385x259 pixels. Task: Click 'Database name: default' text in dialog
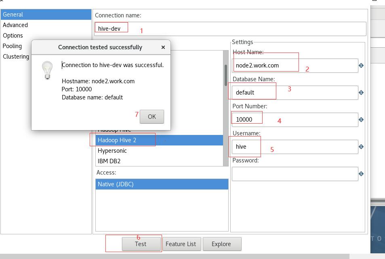[x=93, y=97]
